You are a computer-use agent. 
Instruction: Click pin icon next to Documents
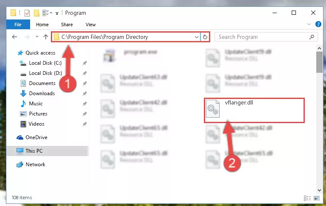coord(85,83)
